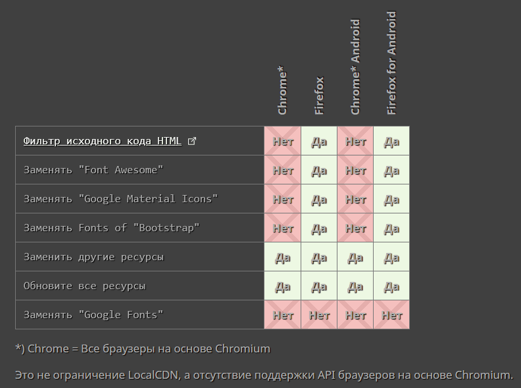Click the Chrome* column header

click(282, 90)
